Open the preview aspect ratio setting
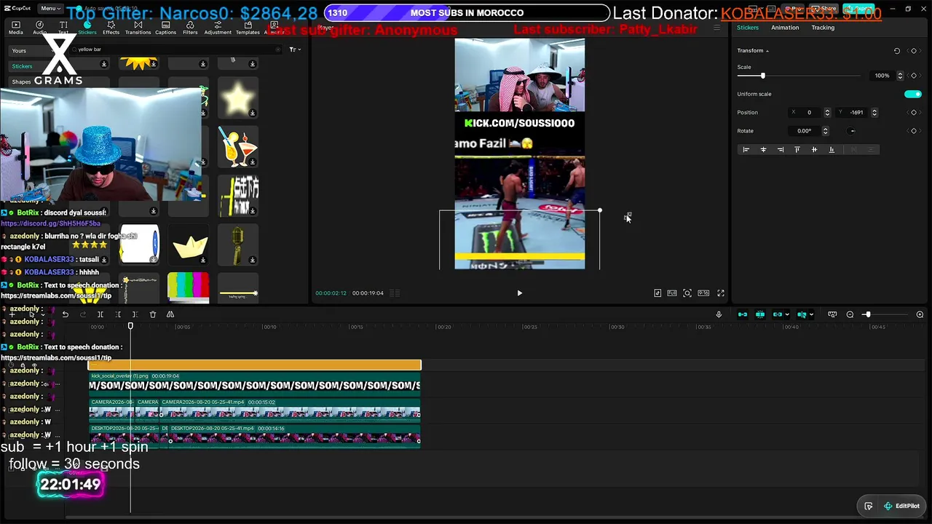Screen dimensions: 932x524 point(703,293)
